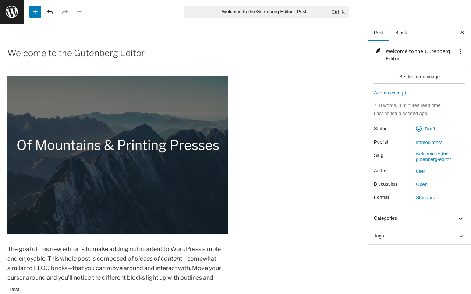Select the Post tab in sidebar

[379, 32]
